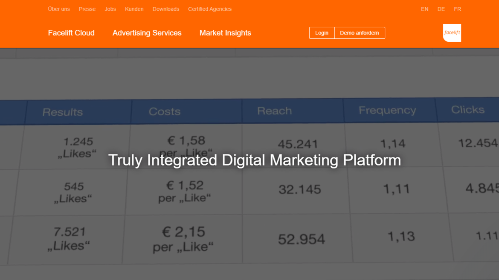Click the Demo anfordern button
The height and width of the screenshot is (280, 499).
[x=360, y=33]
